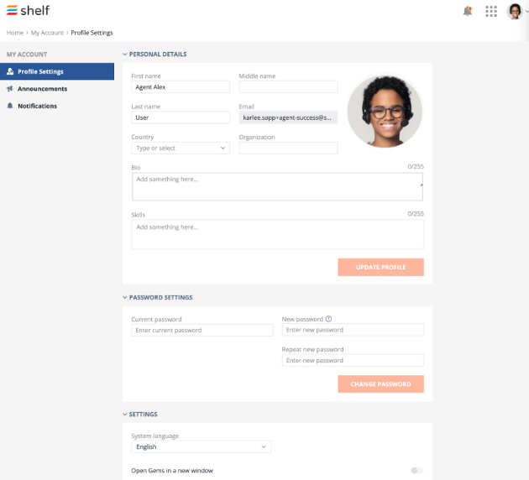
Task: Click the Update Profile button
Action: click(381, 268)
